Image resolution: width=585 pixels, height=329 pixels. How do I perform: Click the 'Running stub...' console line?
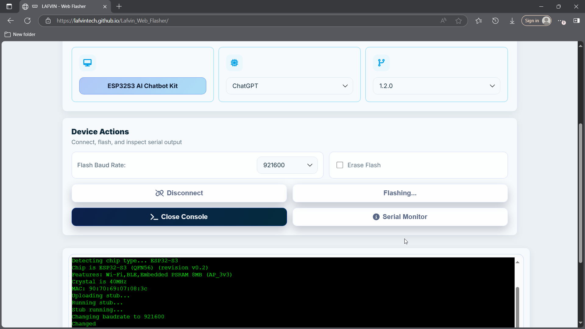(97, 303)
